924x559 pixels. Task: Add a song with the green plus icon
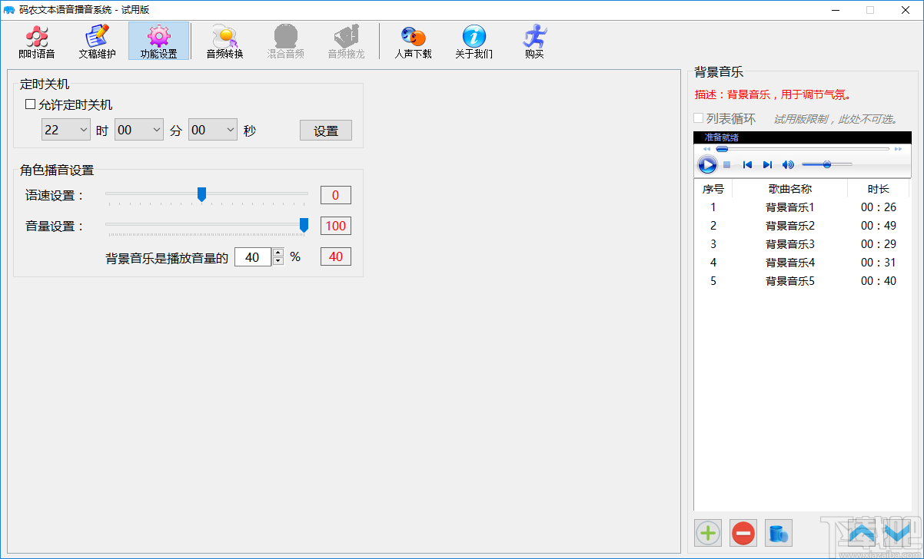coord(707,532)
